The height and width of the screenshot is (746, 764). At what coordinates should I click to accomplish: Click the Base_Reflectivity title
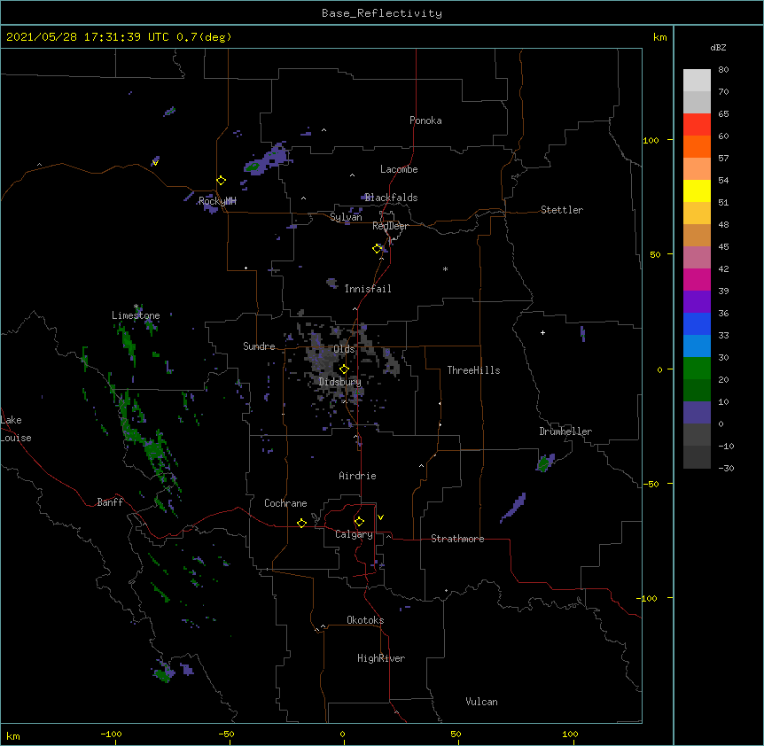pos(382,13)
